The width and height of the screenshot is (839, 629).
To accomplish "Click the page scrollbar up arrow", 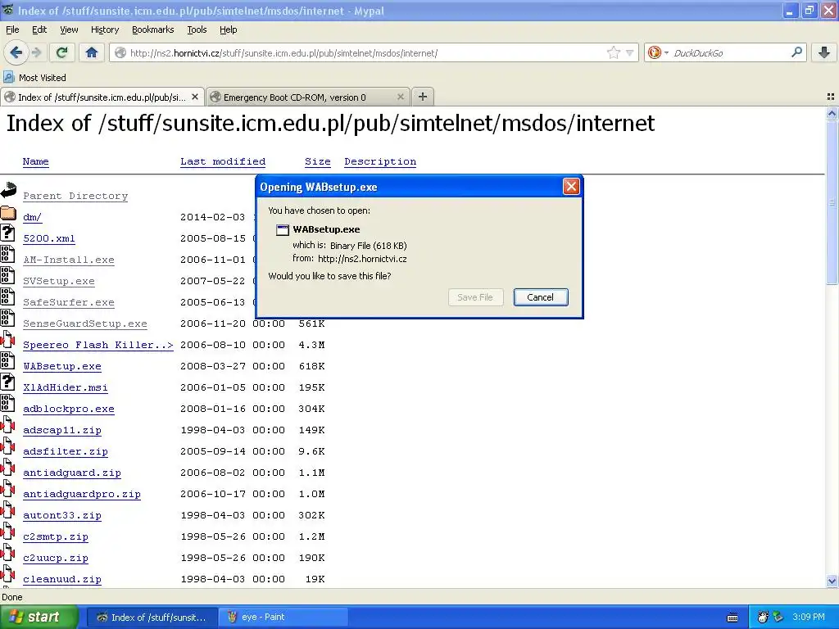I will click(x=832, y=113).
